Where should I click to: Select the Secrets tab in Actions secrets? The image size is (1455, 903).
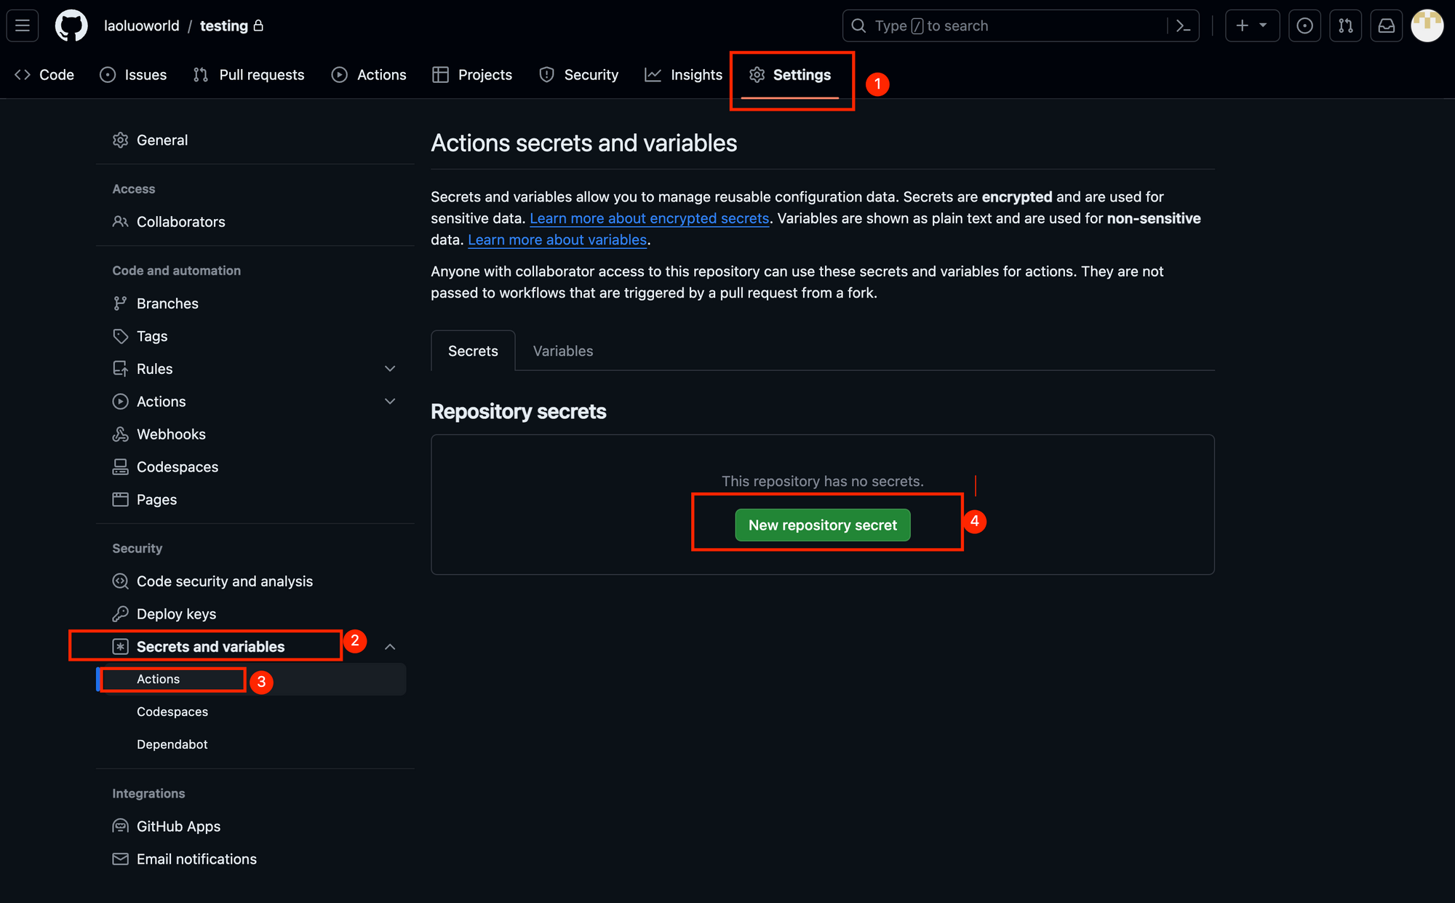point(472,351)
